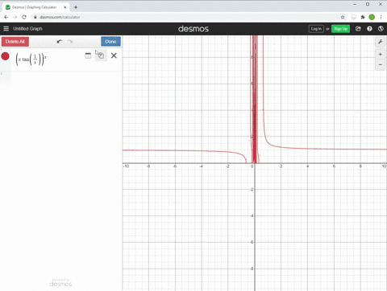The image size is (387, 291).
Task: Click the address bar URL
Action: 60,17
